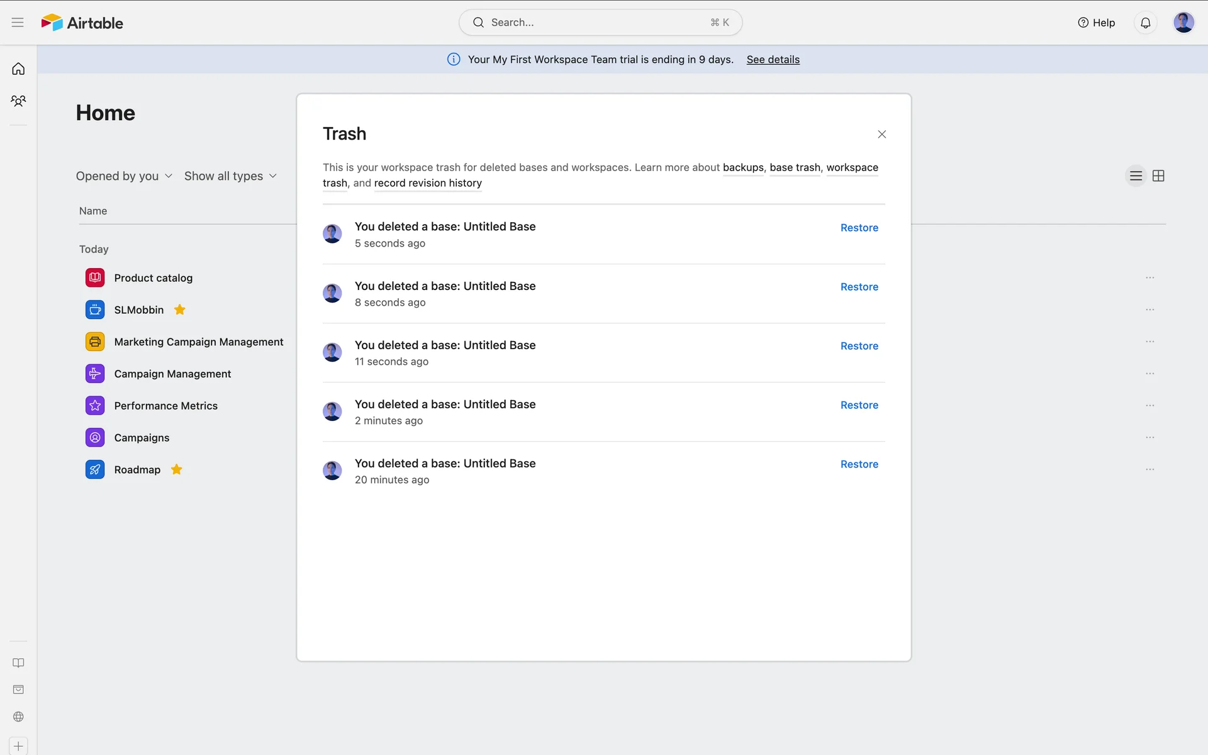Open the record revision history link
The width and height of the screenshot is (1208, 755).
pyautogui.click(x=428, y=183)
